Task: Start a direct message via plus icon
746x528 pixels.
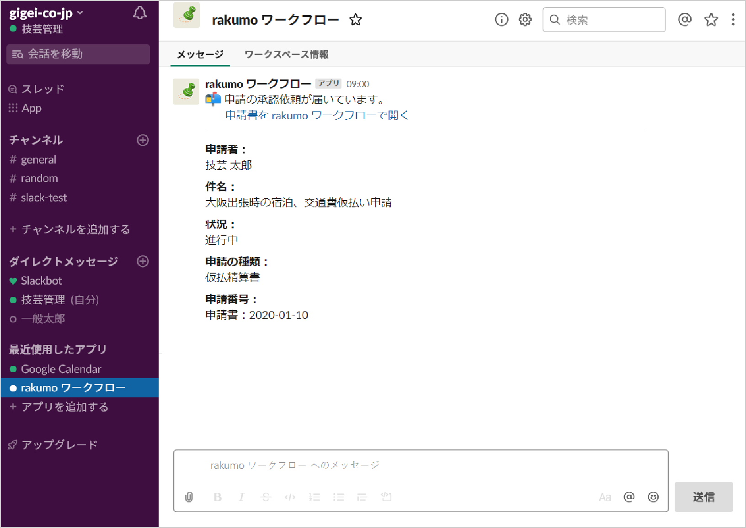Action: (143, 261)
